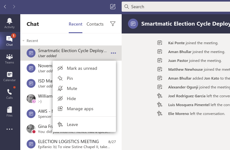The image size is (230, 150).
Task: Select Pin from the context menu
Action: click(84, 78)
